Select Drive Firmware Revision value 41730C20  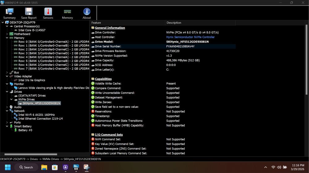[x=173, y=51]
